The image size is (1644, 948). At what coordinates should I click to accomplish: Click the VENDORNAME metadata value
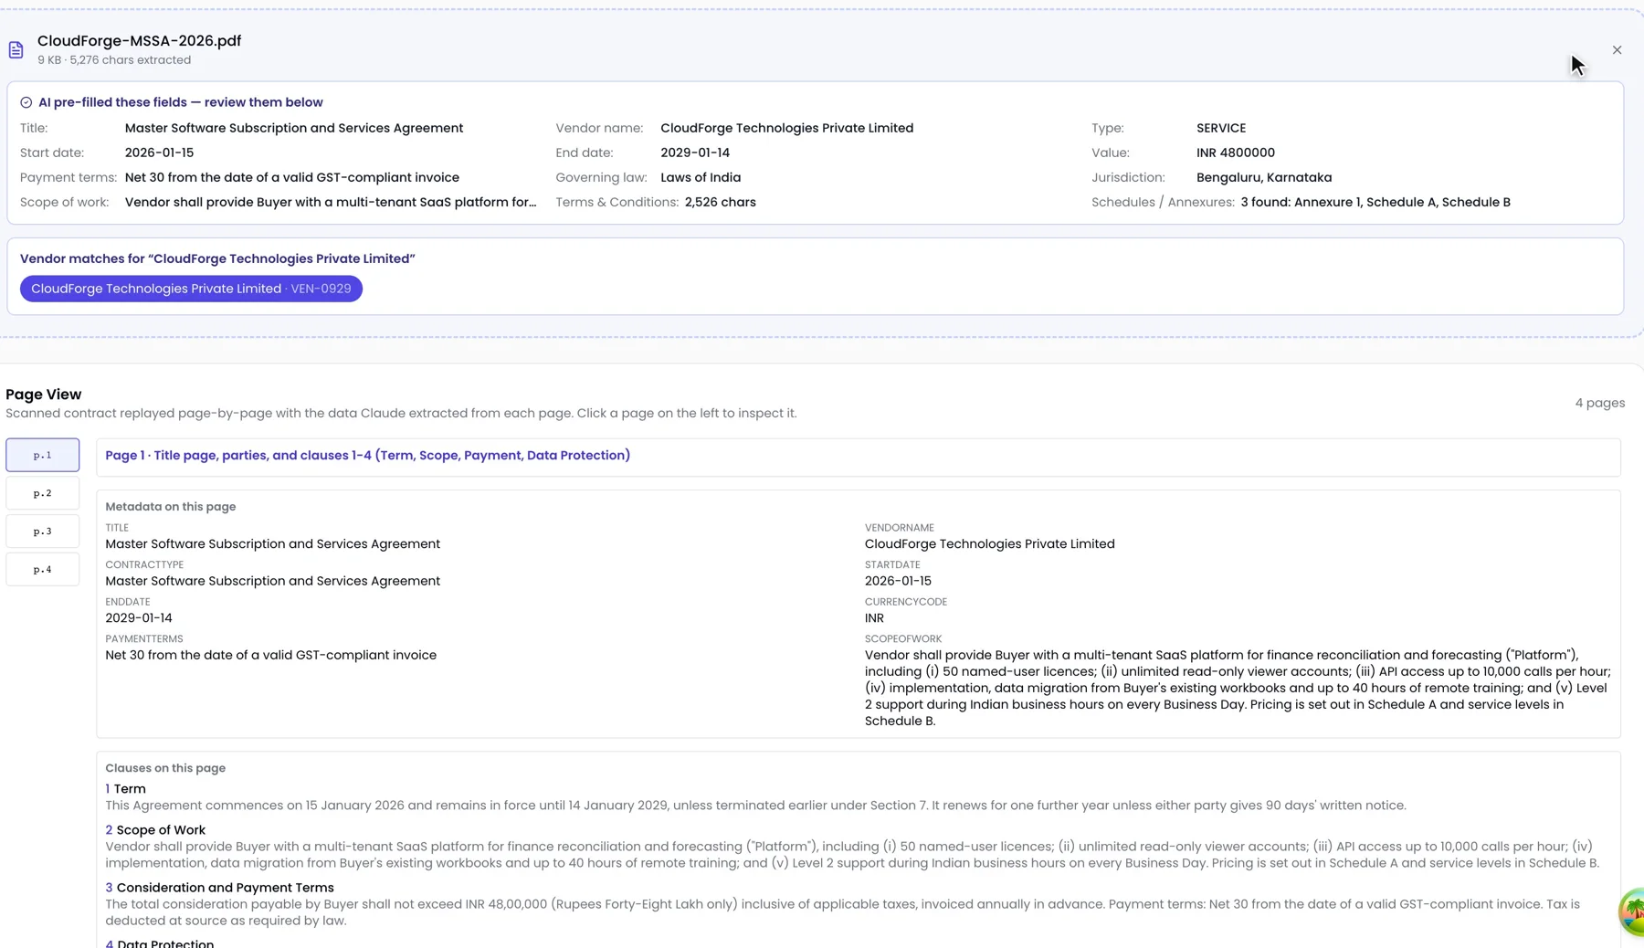click(x=989, y=543)
